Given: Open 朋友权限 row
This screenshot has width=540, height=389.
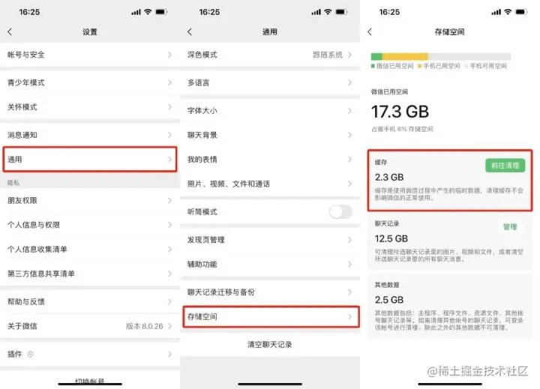Looking at the screenshot, I should (90, 200).
